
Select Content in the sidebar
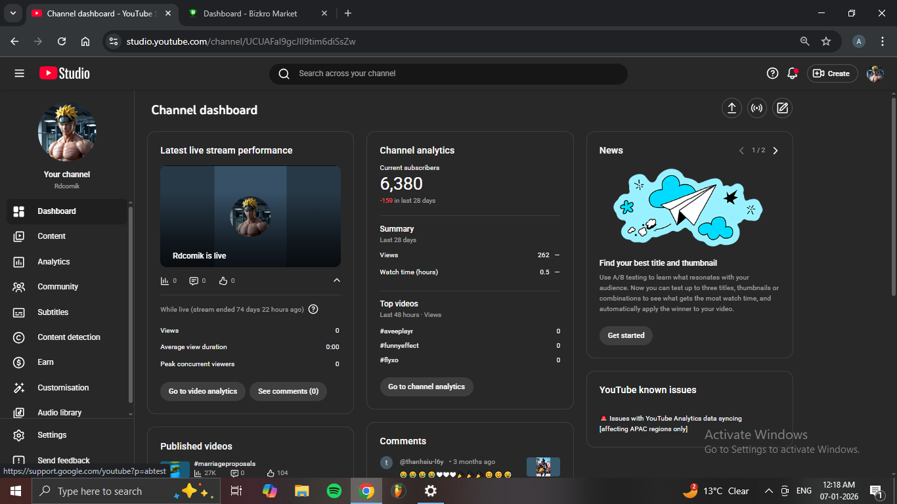51,236
